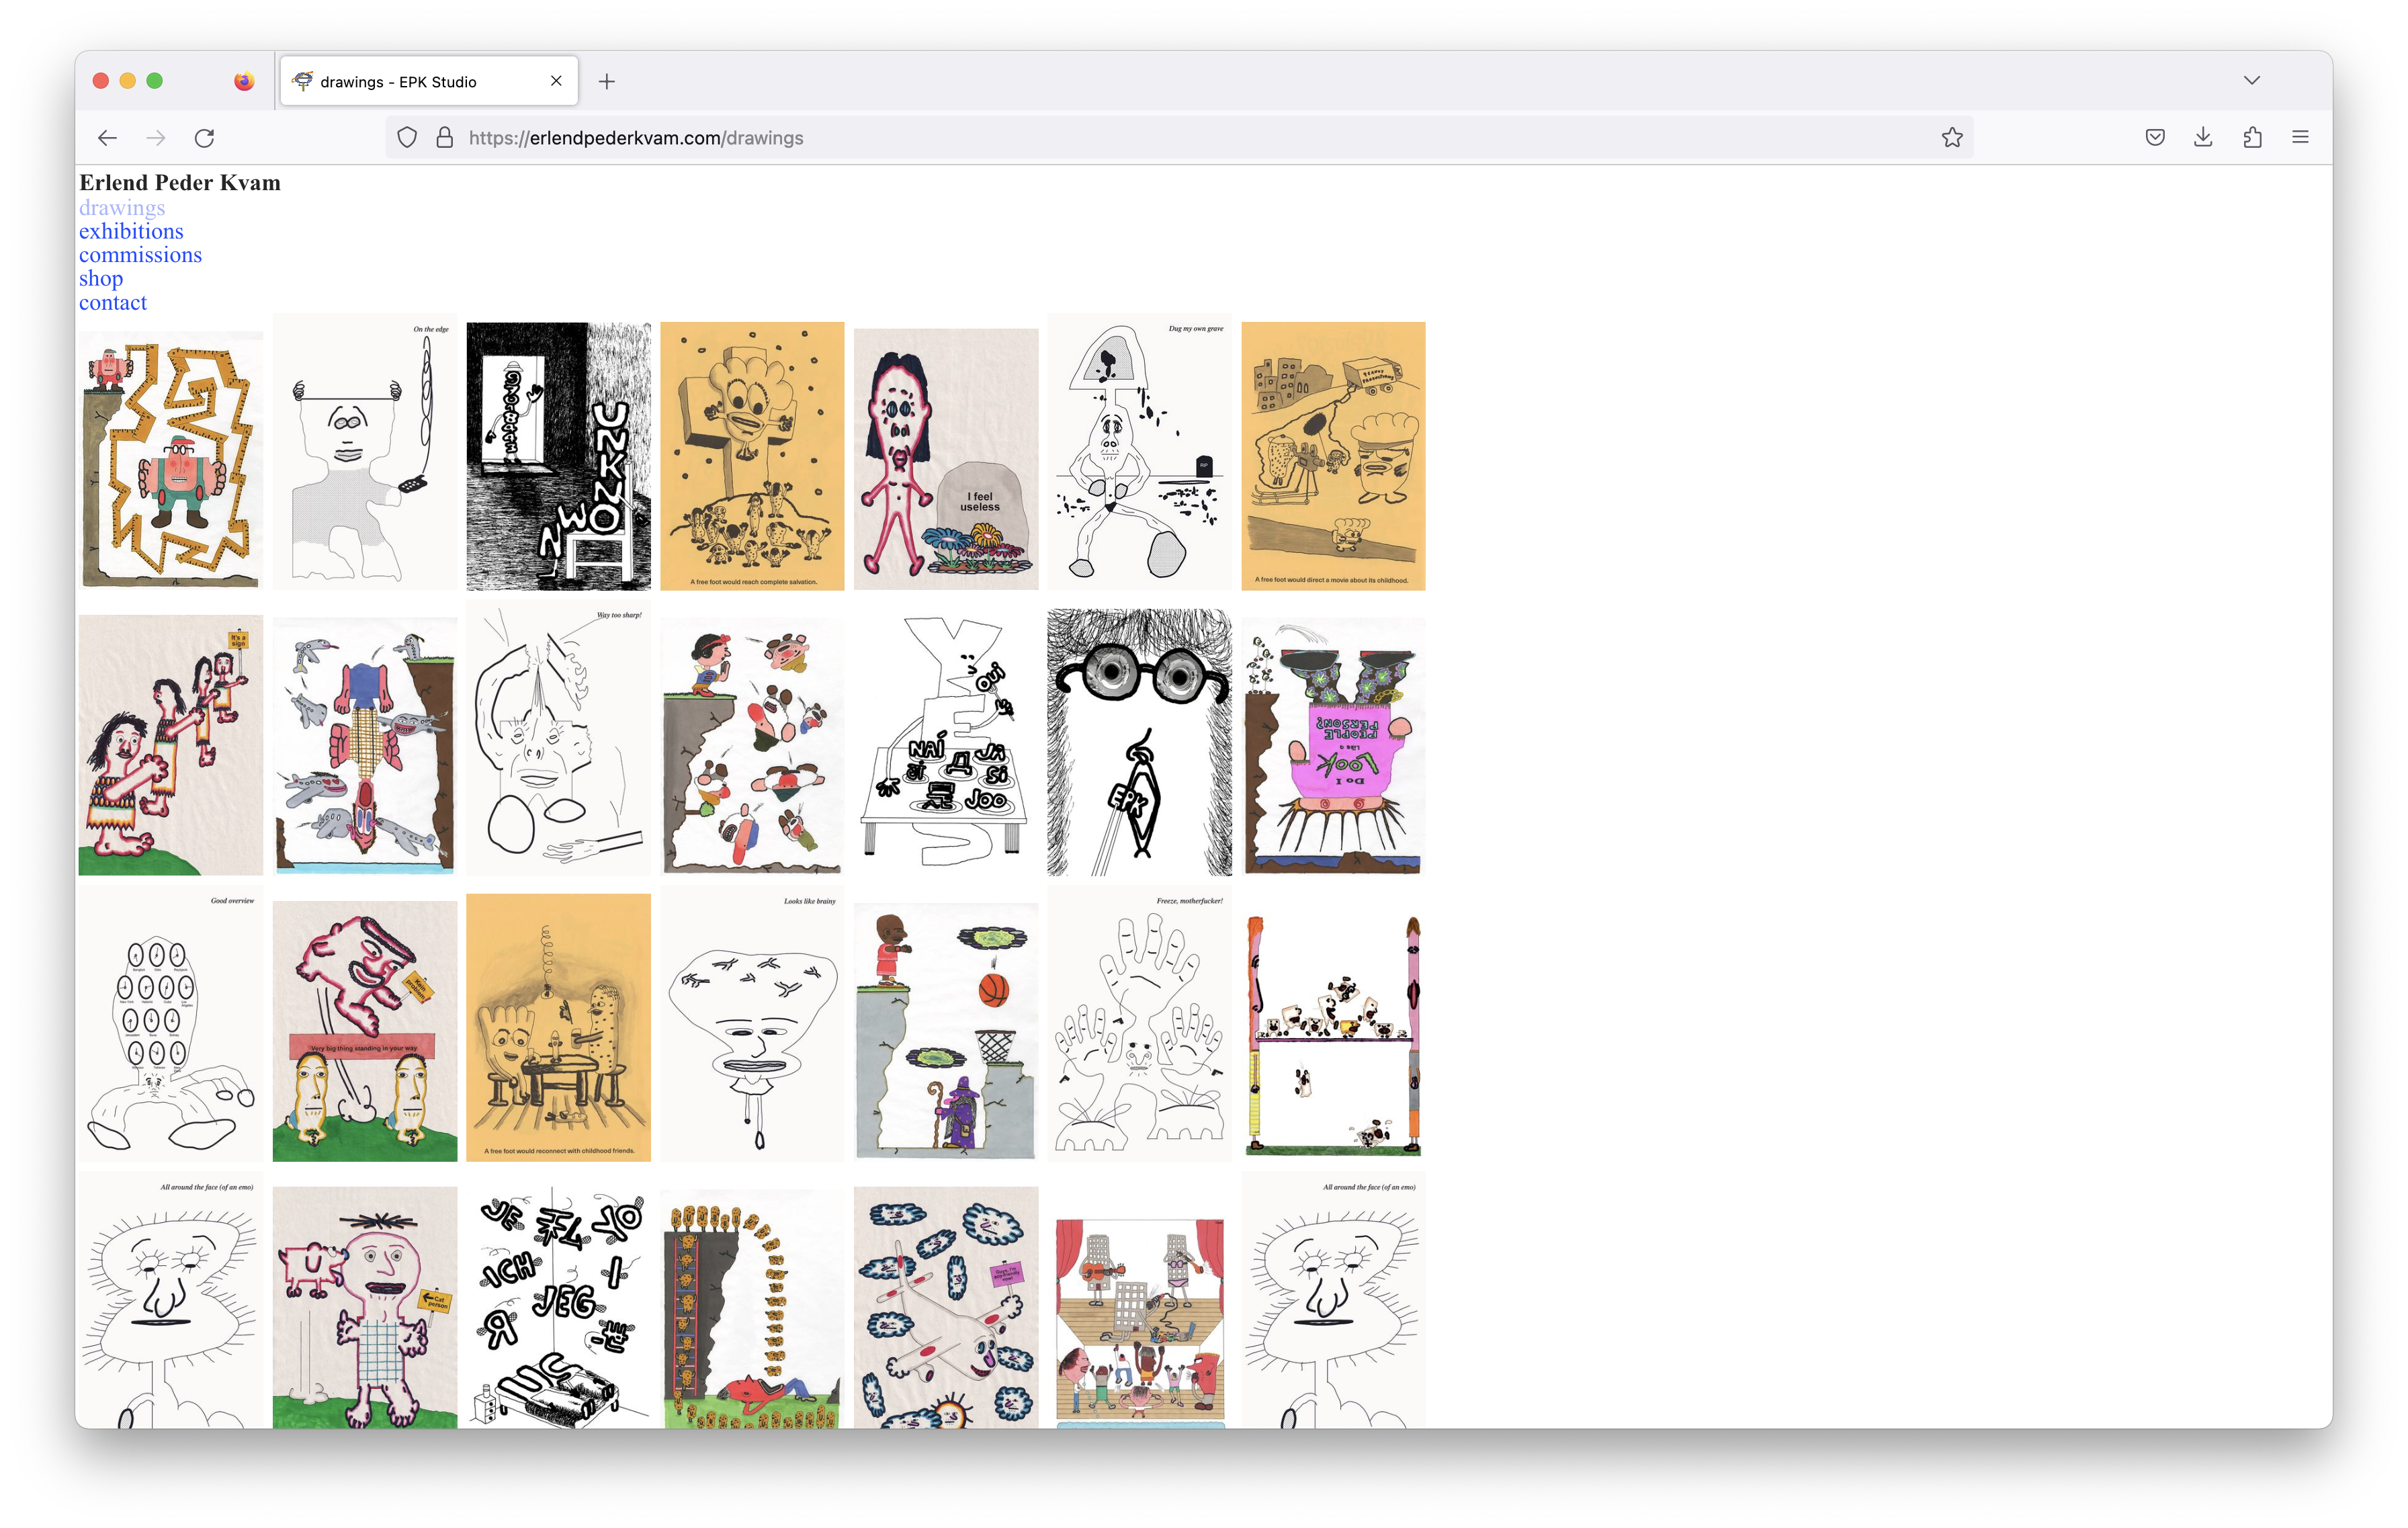Open the foot with childhood friends drawing

coord(559,1028)
